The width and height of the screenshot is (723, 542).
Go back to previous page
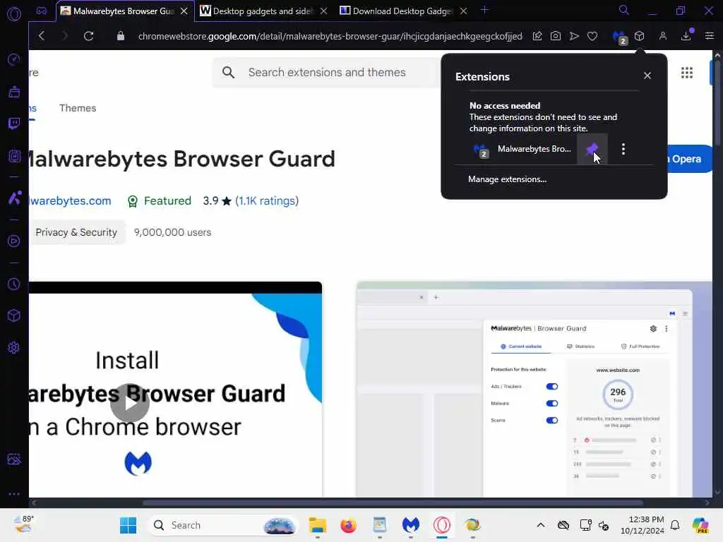[42, 36]
